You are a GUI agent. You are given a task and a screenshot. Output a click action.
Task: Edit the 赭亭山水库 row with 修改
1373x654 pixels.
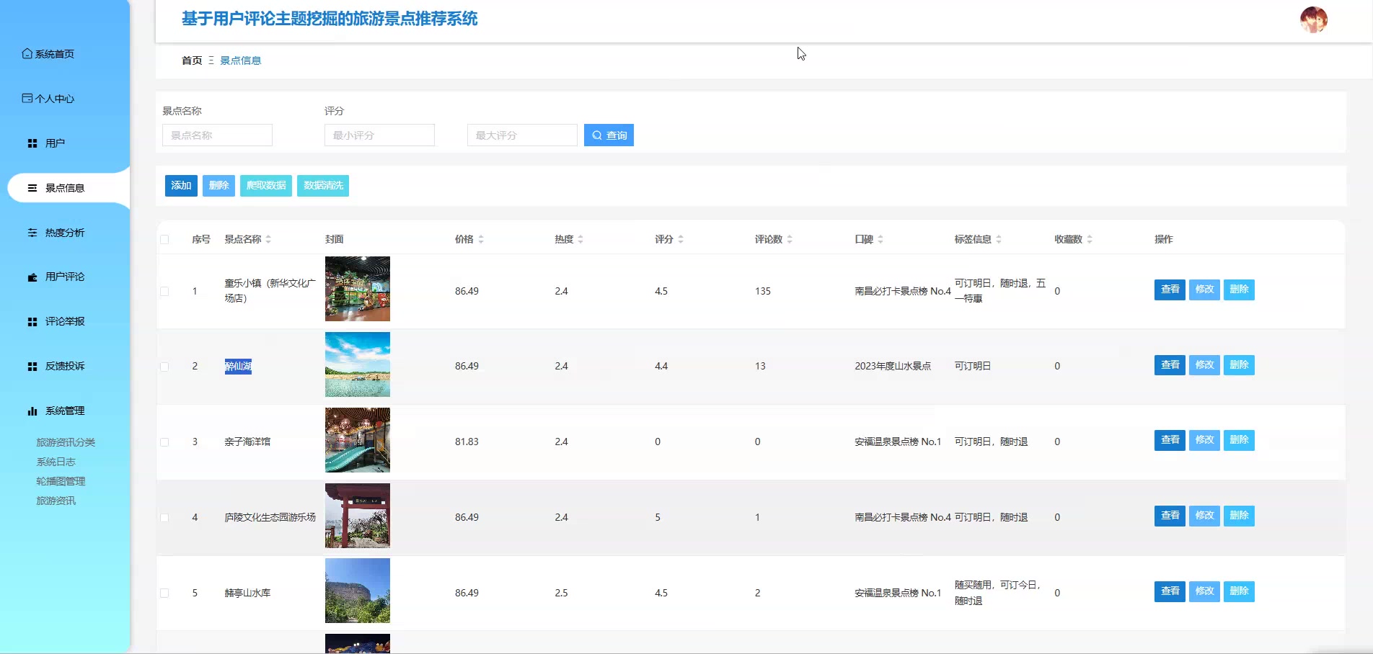[1204, 591]
